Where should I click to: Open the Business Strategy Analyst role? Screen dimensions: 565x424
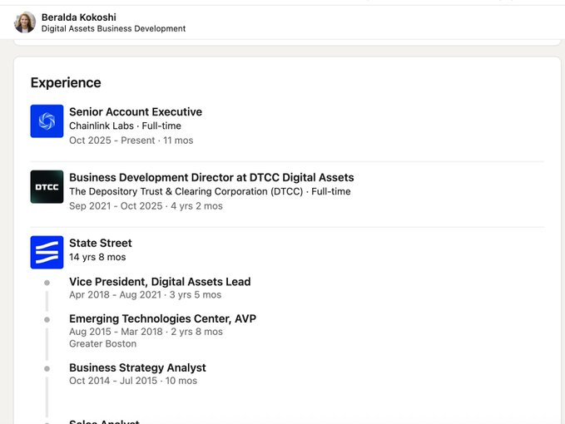point(137,367)
